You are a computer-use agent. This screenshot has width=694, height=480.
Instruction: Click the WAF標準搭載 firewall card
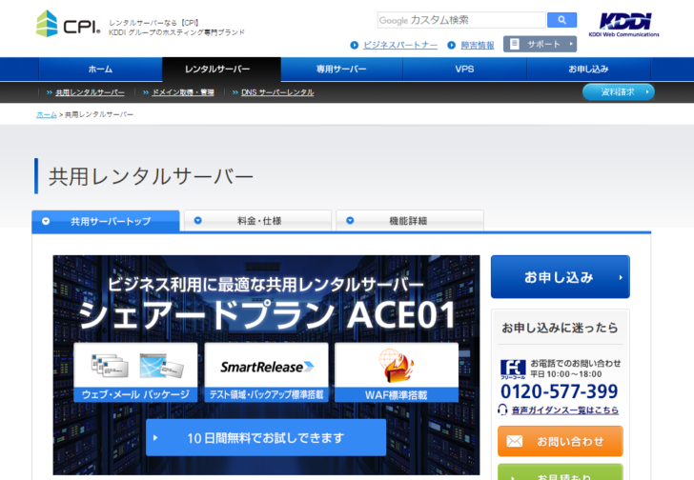pos(397,372)
